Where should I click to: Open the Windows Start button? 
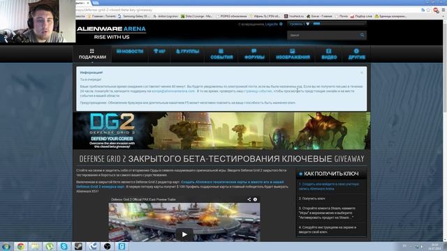[x=6, y=246]
